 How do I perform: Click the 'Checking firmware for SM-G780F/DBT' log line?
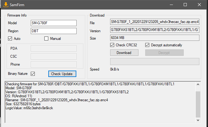pos(90,84)
